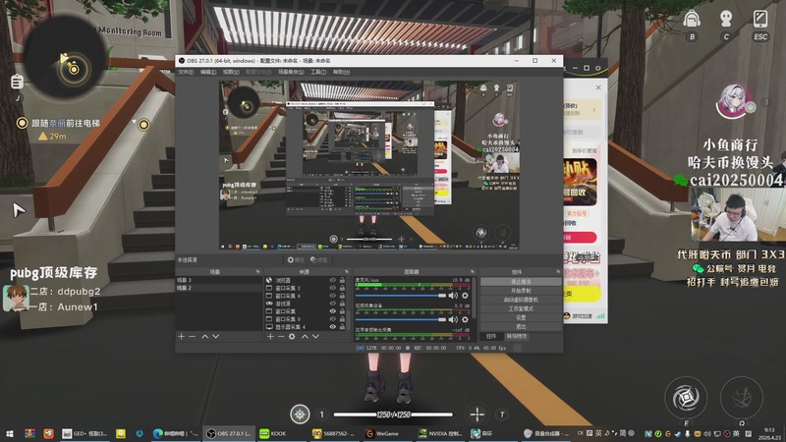Adjust the 麦克风/Aux volume slider
Image resolution: width=786 pixels, height=442 pixels.
tap(401, 296)
